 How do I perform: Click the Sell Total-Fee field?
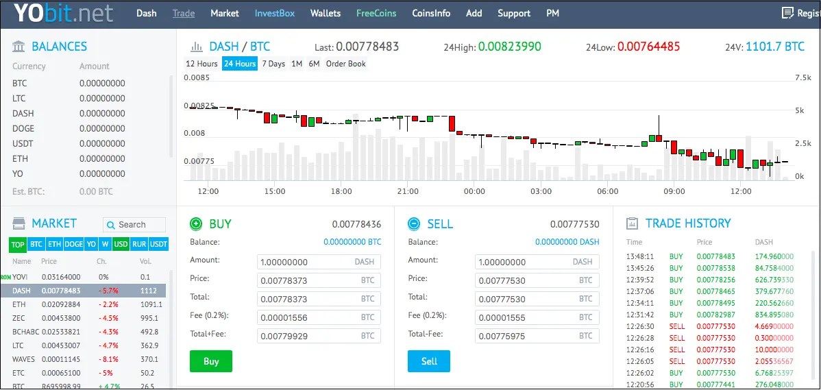(x=537, y=336)
